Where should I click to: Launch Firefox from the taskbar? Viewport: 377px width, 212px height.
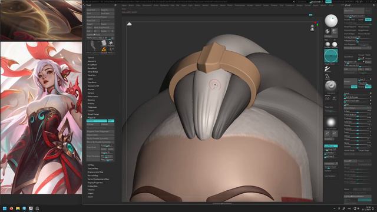coord(11,208)
